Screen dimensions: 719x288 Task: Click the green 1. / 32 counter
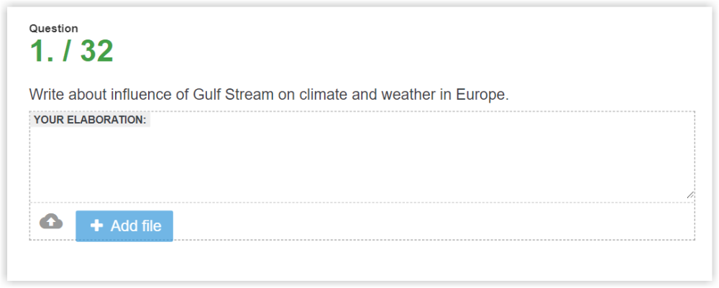point(71,52)
